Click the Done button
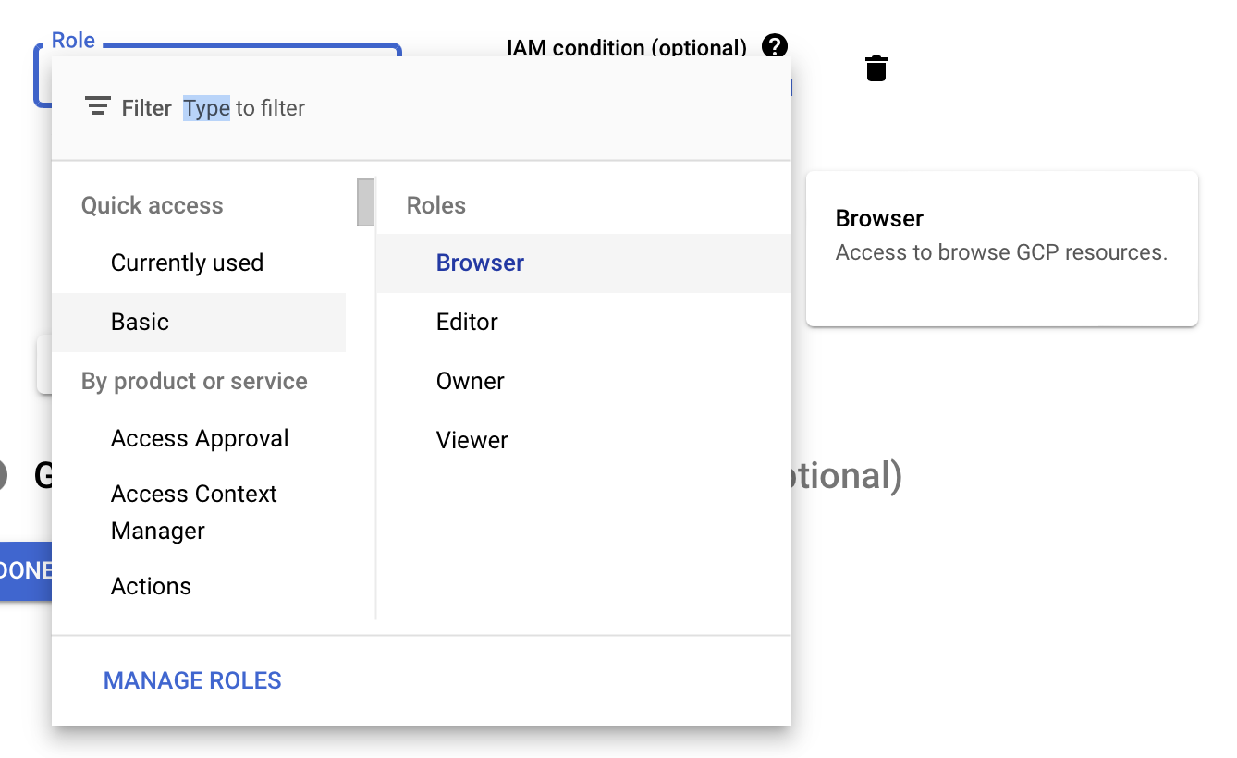Viewport: 1237px width, 758px height. (26, 570)
